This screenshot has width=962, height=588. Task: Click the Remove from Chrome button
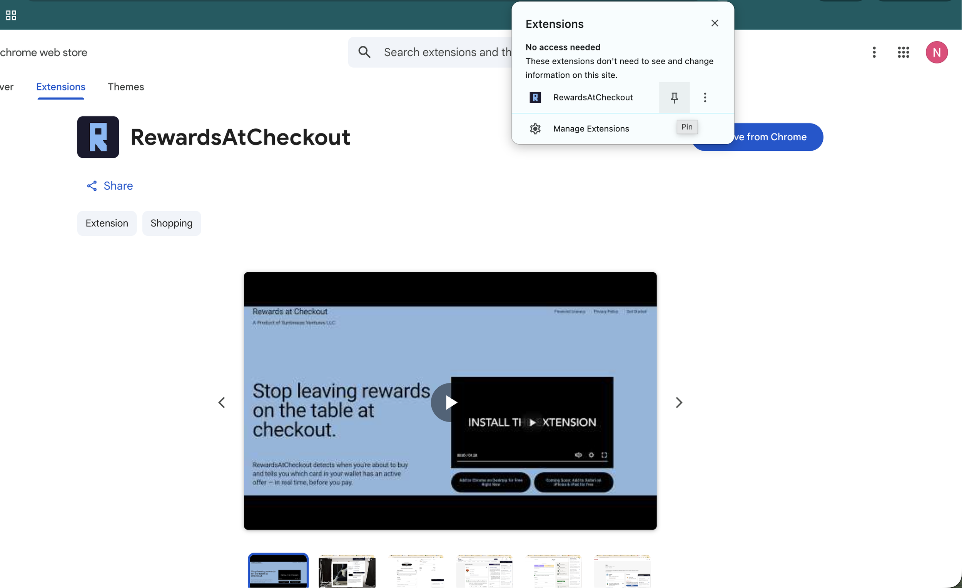pyautogui.click(x=777, y=137)
